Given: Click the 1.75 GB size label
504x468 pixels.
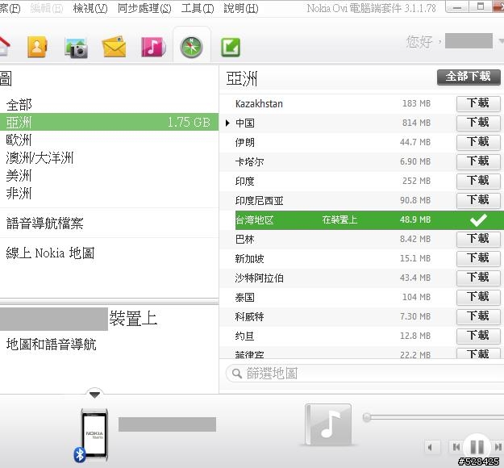Looking at the screenshot, I should (189, 122).
